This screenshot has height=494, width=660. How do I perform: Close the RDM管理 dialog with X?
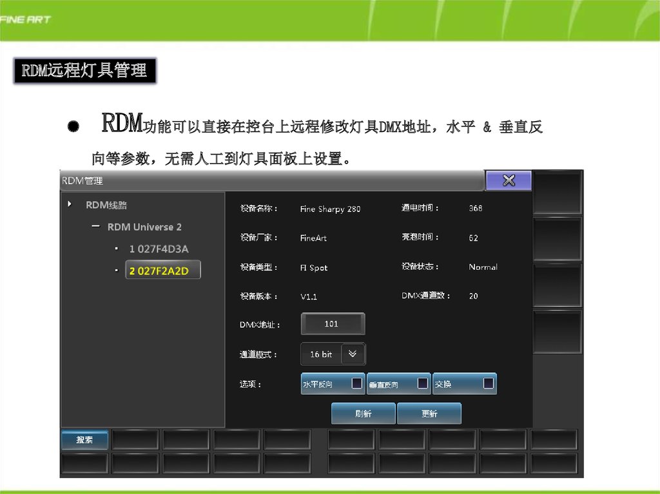pyautogui.click(x=508, y=180)
